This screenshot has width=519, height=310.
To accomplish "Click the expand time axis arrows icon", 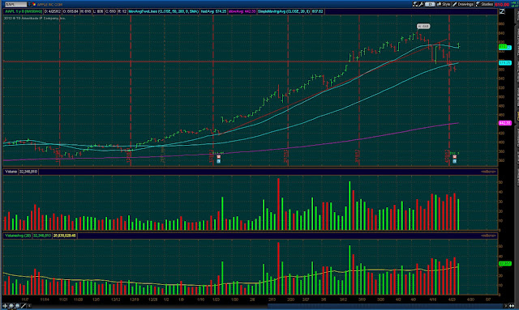I will click(x=513, y=306).
